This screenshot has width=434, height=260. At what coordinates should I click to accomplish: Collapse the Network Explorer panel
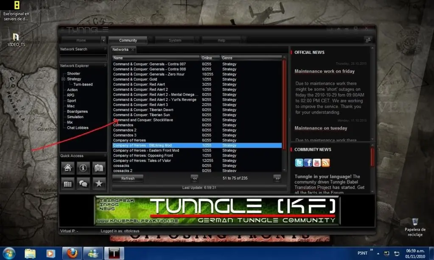click(105, 66)
